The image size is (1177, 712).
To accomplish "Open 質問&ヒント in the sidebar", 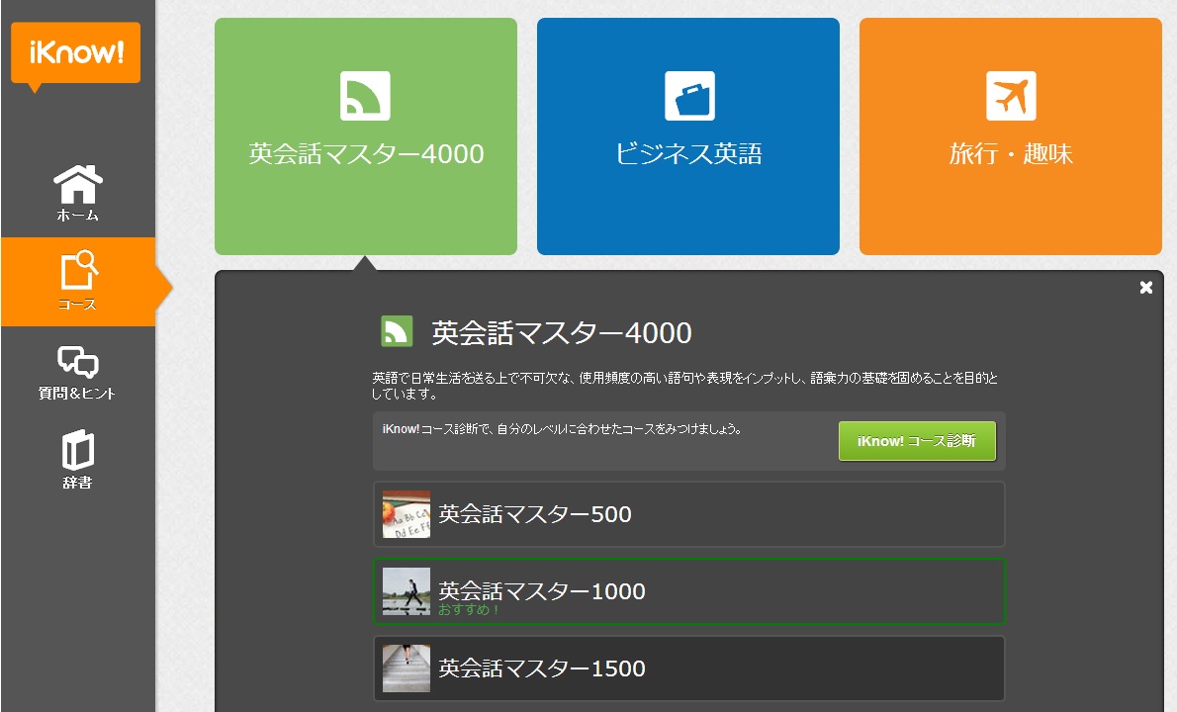I will point(77,372).
